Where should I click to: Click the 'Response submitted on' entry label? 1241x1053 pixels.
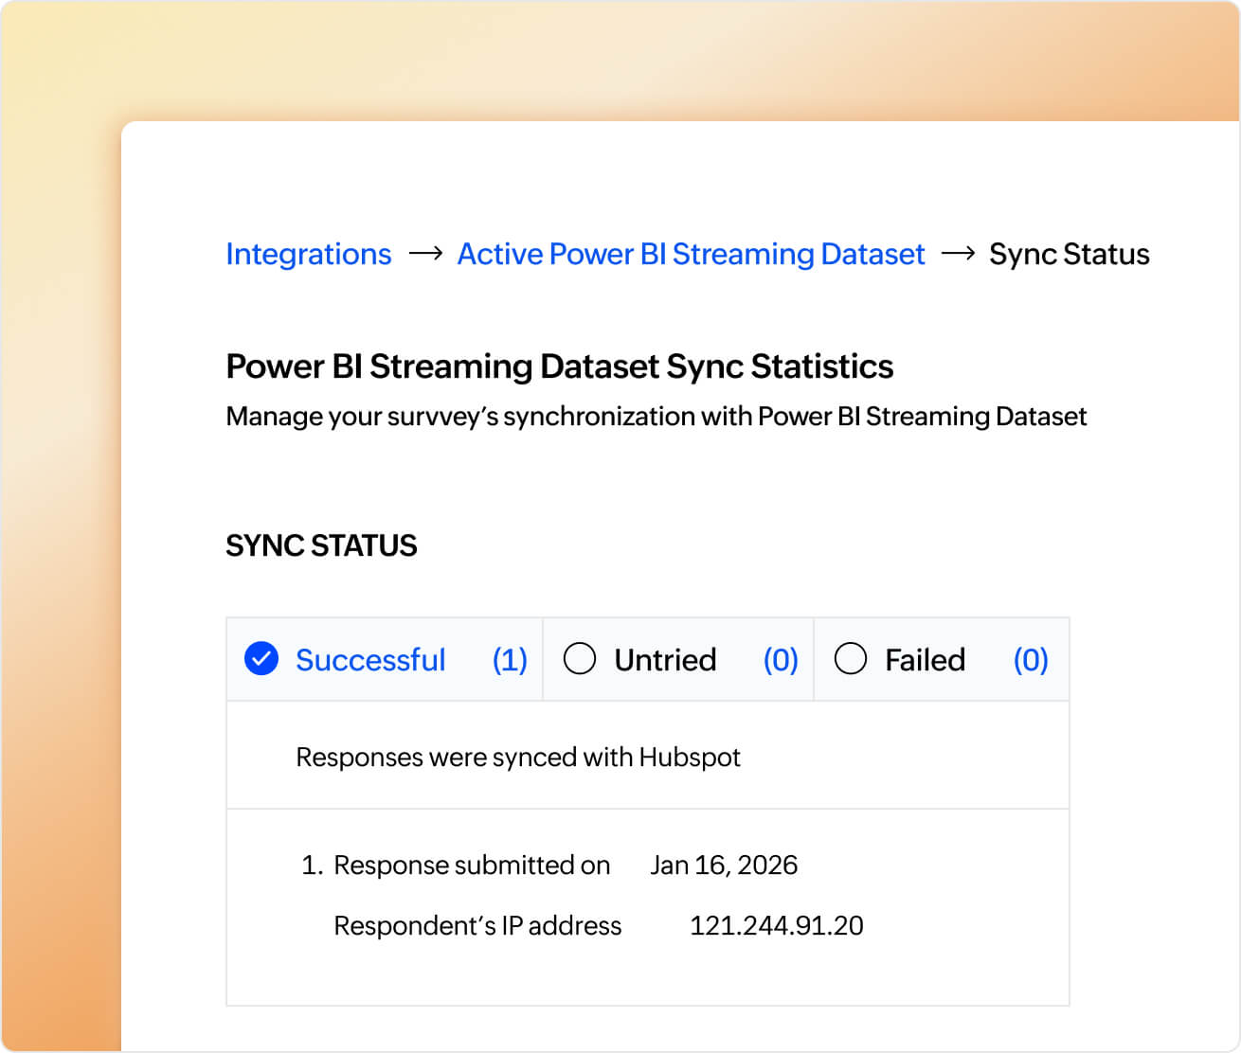tap(472, 865)
